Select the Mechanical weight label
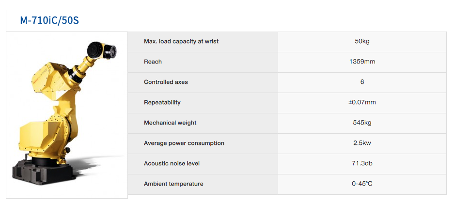Viewport: 454px width, 204px height. click(170, 123)
